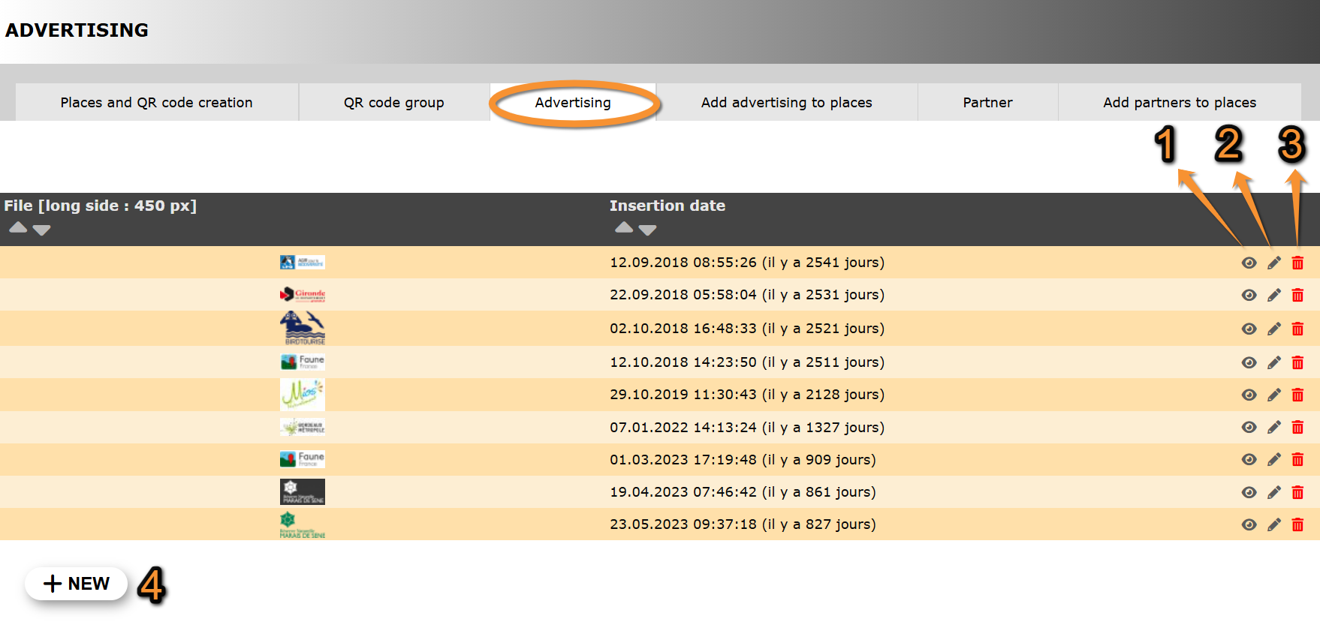Click trash icon for 02.10.2018 row
The image size is (1320, 628).
pyautogui.click(x=1297, y=329)
